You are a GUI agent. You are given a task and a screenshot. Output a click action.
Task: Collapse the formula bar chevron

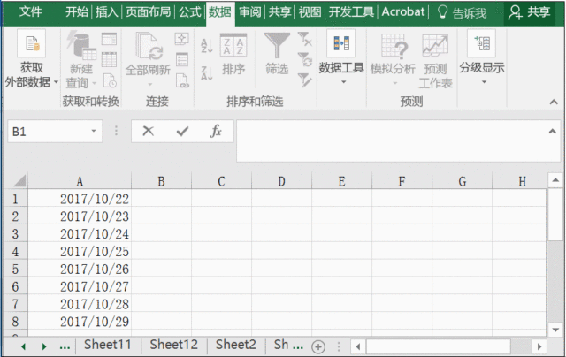coord(552,132)
